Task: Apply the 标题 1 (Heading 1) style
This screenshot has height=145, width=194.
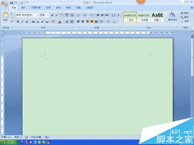Action: (x=157, y=17)
